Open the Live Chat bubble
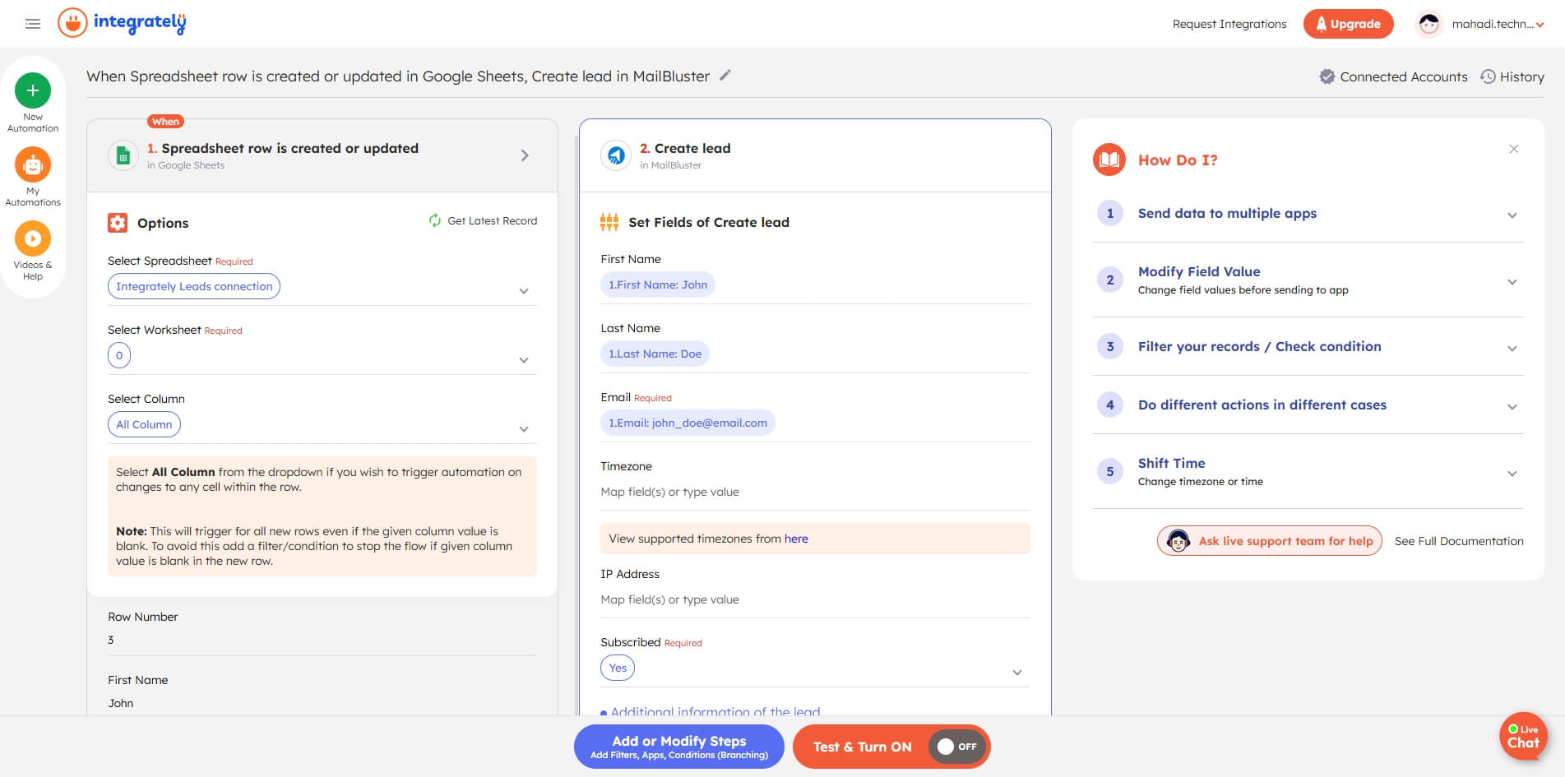The image size is (1565, 777). pyautogui.click(x=1522, y=736)
